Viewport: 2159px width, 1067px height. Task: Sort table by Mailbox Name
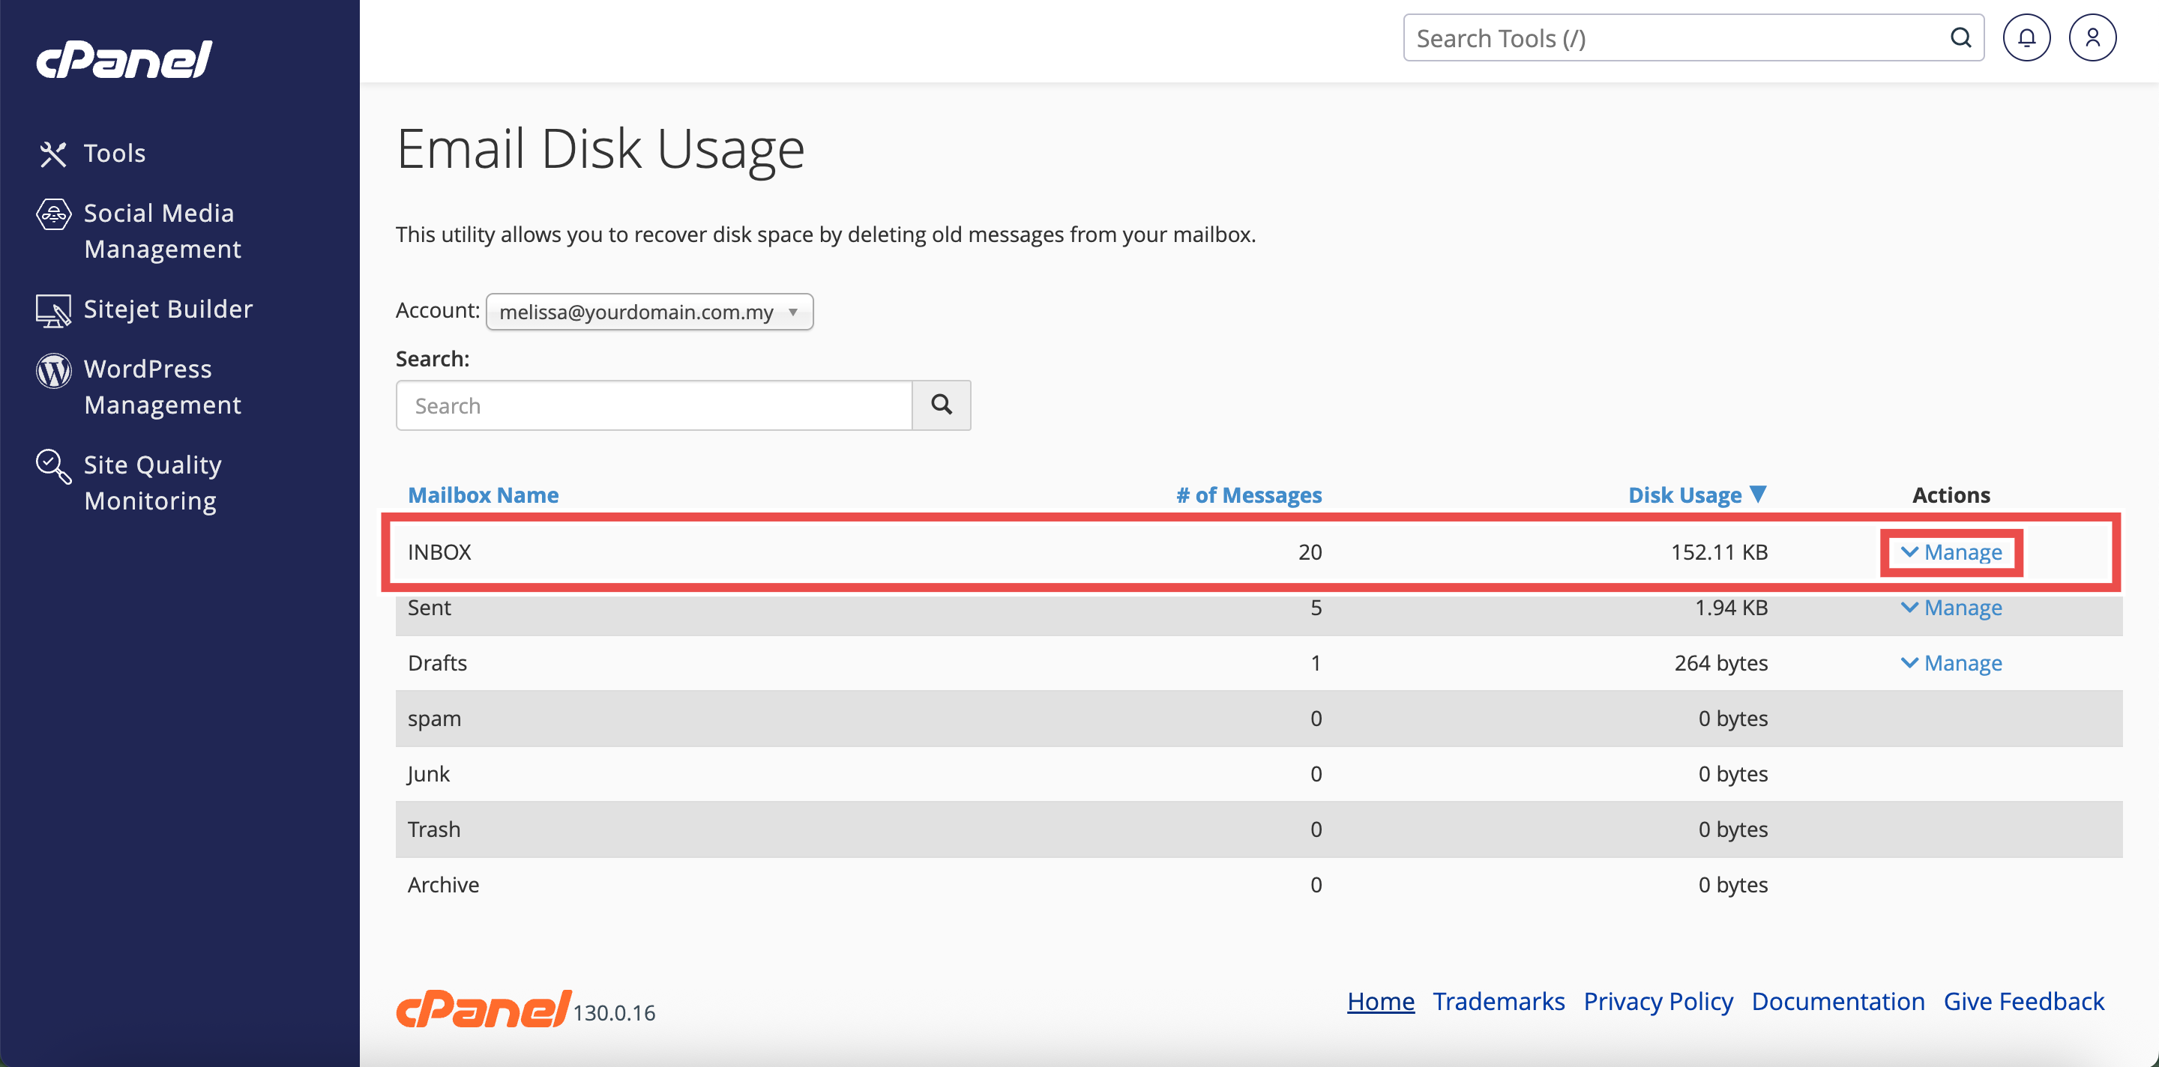[483, 495]
